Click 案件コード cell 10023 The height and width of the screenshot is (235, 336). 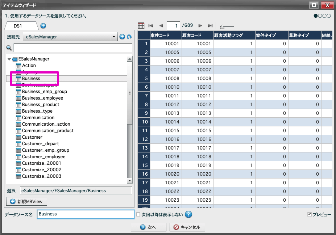[x=166, y=200]
